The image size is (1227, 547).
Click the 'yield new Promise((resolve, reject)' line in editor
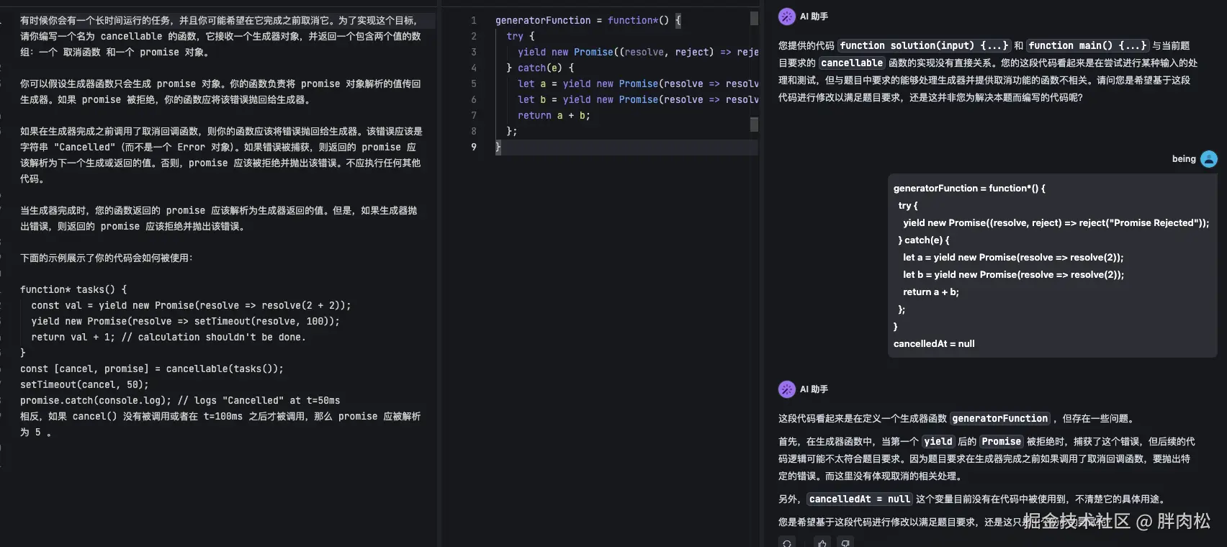tap(637, 52)
